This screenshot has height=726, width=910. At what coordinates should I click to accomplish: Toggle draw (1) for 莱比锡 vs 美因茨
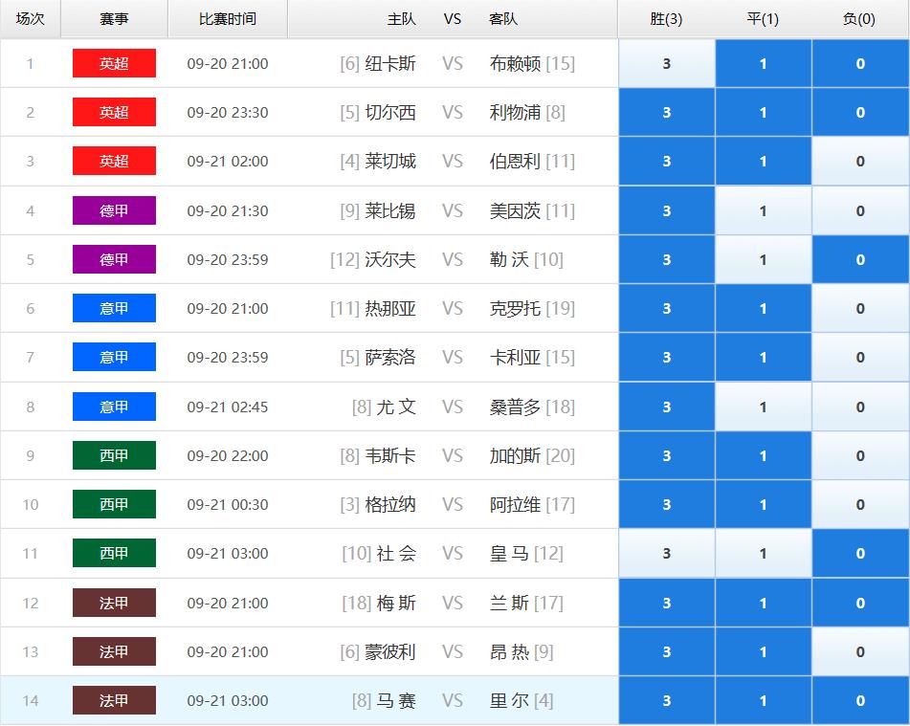click(764, 210)
